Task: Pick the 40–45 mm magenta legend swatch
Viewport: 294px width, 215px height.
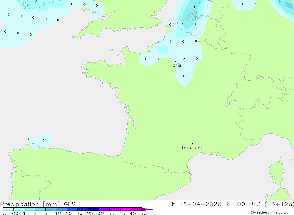Action: 126,209
